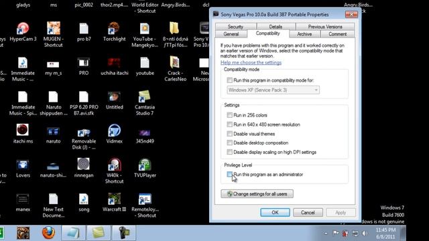429x241 pixels.
Task: Launch the W40k - Shortcut icon
Action: 114,165
